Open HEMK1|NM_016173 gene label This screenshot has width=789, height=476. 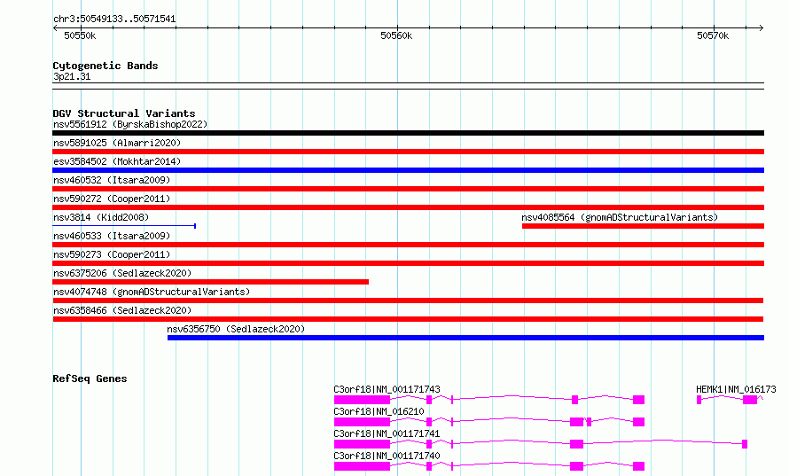(736, 389)
